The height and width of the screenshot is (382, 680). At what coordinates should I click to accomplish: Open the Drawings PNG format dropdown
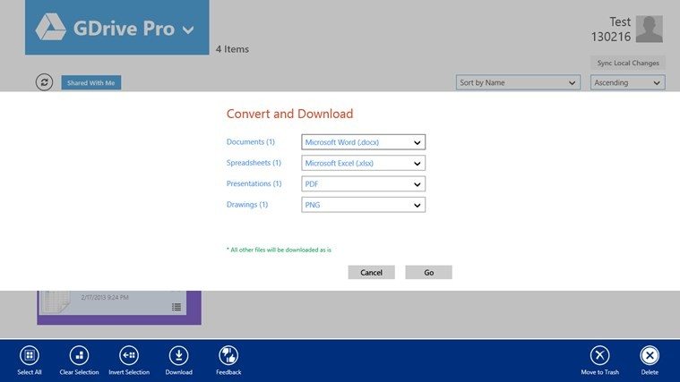click(x=364, y=205)
